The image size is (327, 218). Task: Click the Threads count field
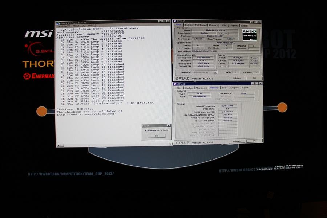point(256,72)
